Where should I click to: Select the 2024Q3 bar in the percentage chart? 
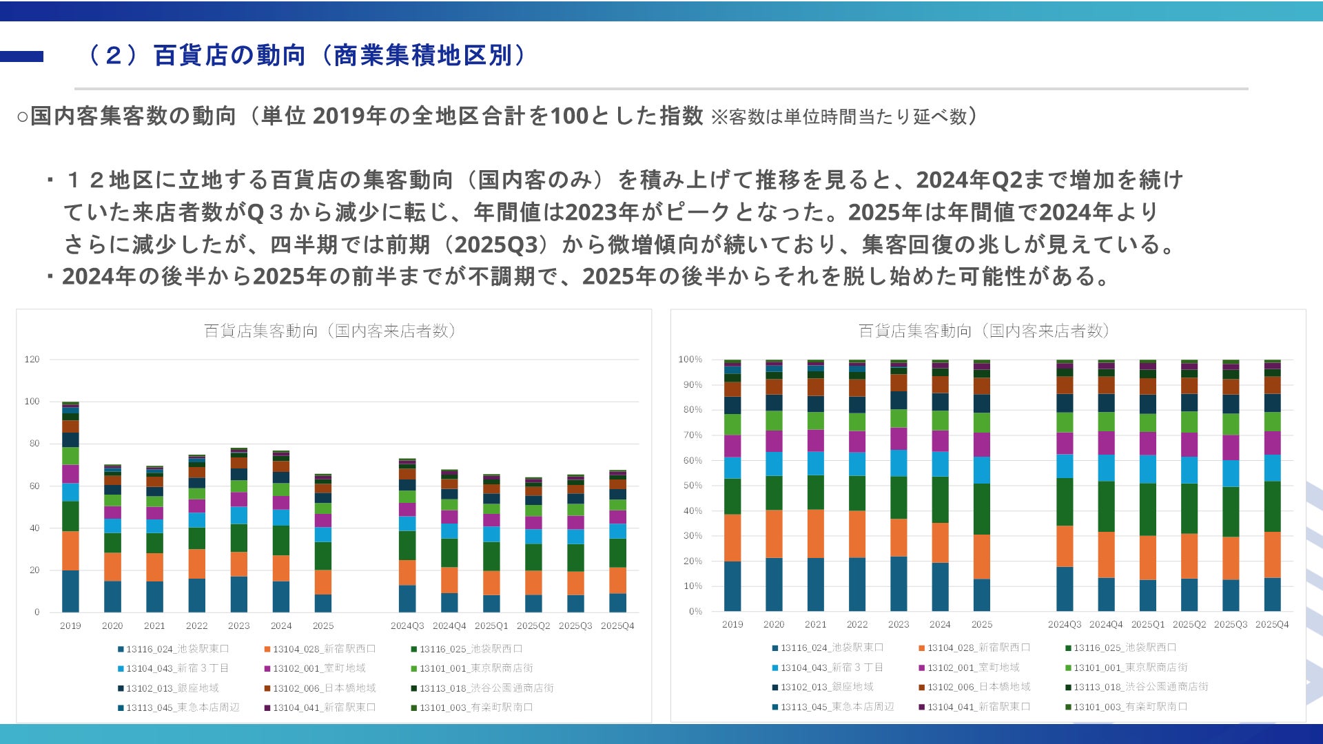(x=1065, y=486)
